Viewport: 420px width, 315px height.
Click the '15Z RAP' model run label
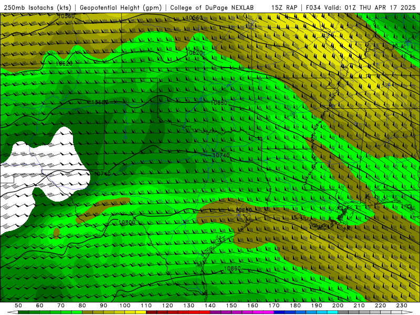click(x=284, y=7)
